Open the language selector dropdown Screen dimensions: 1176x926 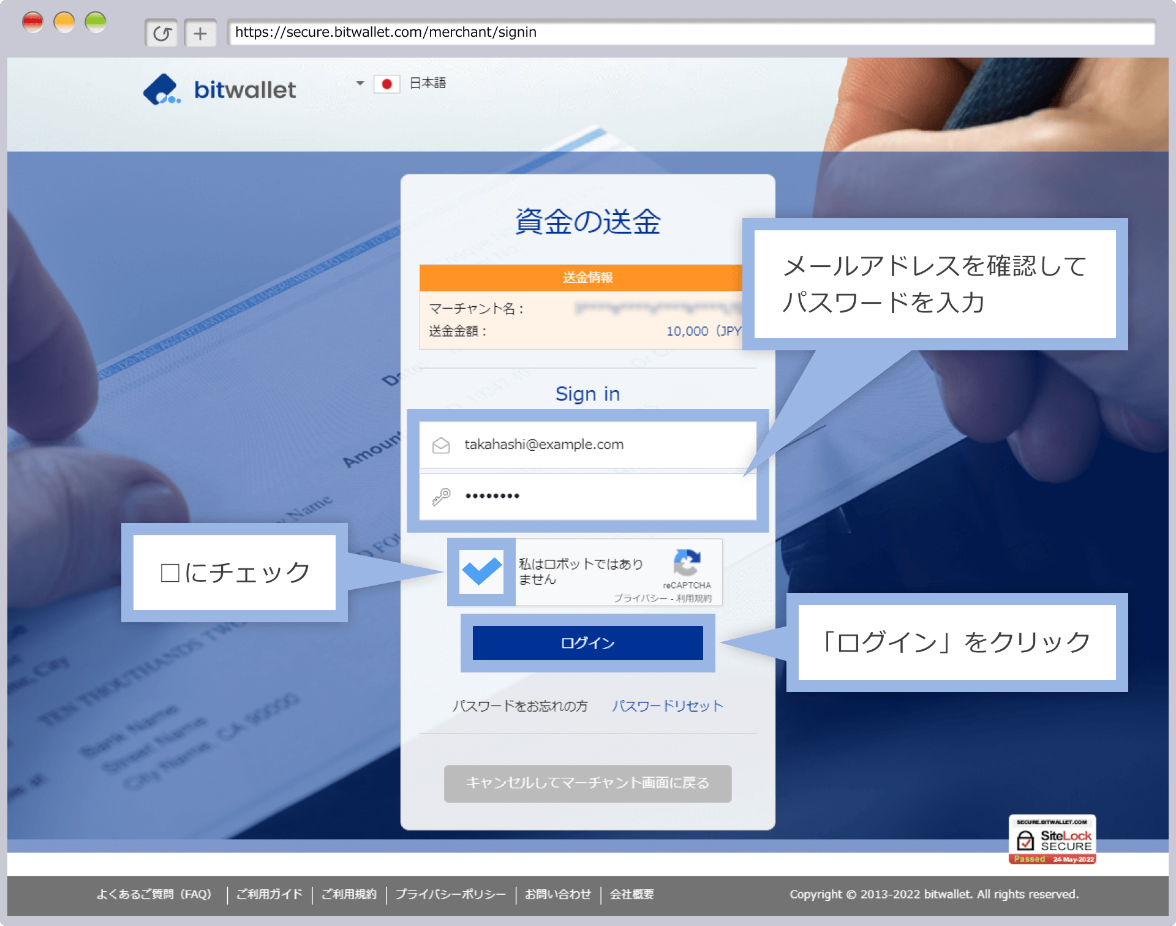coord(360,83)
